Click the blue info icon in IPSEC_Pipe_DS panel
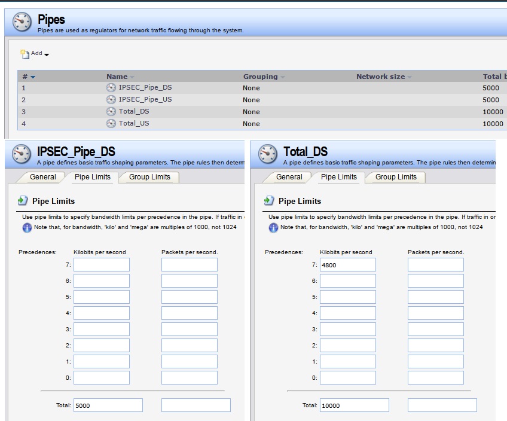Screen dimensions: 507x421 coord(27,228)
